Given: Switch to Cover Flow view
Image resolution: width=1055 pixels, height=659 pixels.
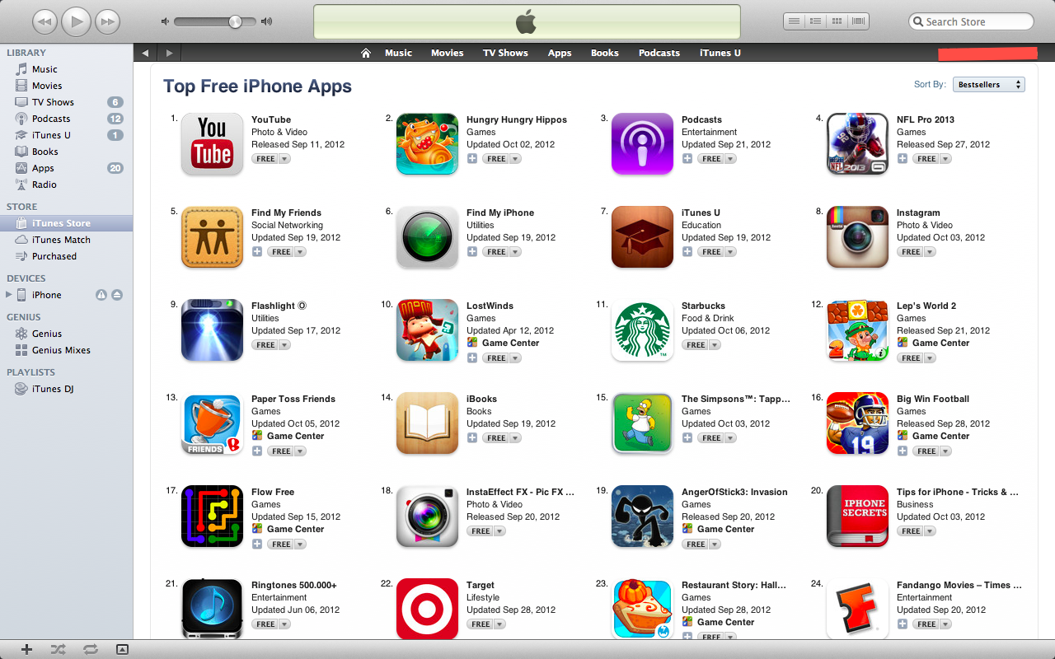Looking at the screenshot, I should coord(858,21).
